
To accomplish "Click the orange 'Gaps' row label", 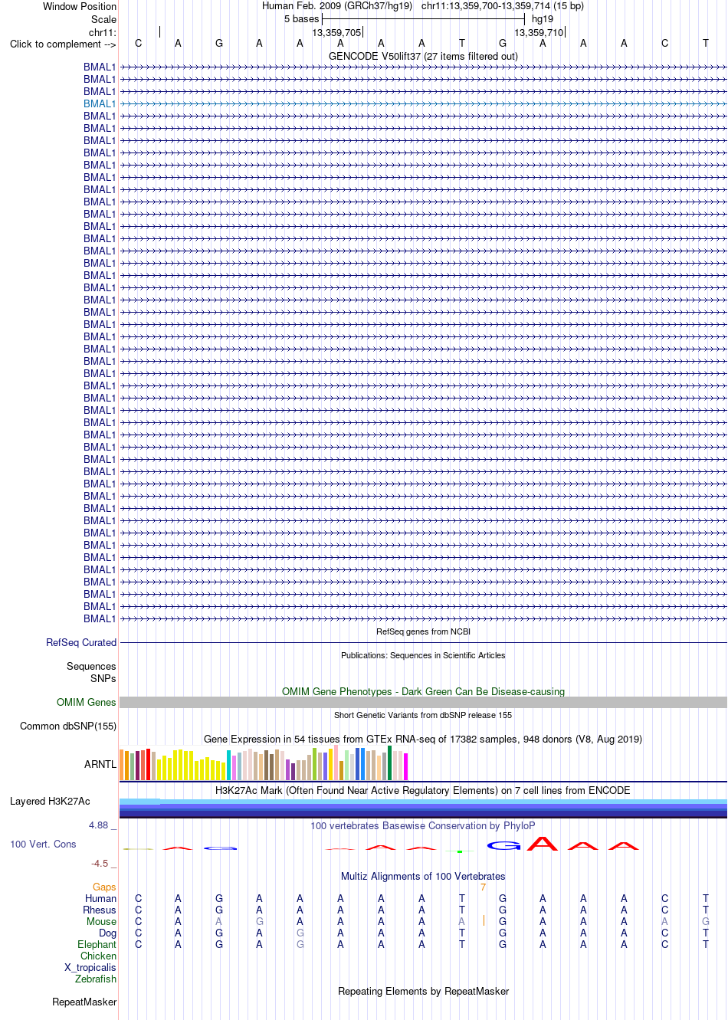I will coord(104,887).
